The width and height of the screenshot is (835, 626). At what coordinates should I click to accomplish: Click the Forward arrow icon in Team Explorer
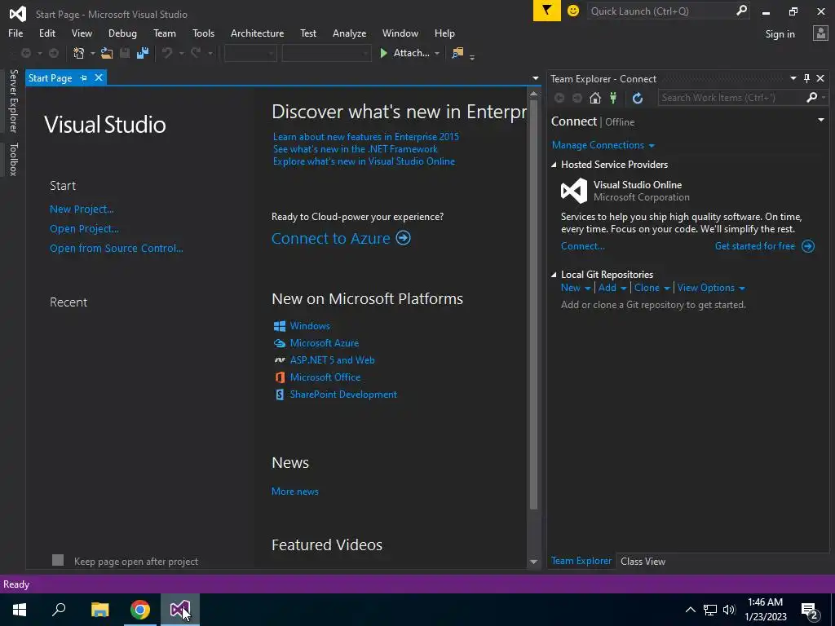point(577,98)
